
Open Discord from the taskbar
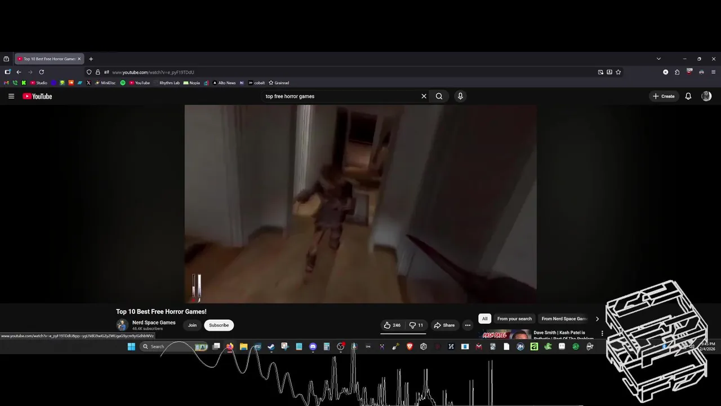pyautogui.click(x=313, y=347)
